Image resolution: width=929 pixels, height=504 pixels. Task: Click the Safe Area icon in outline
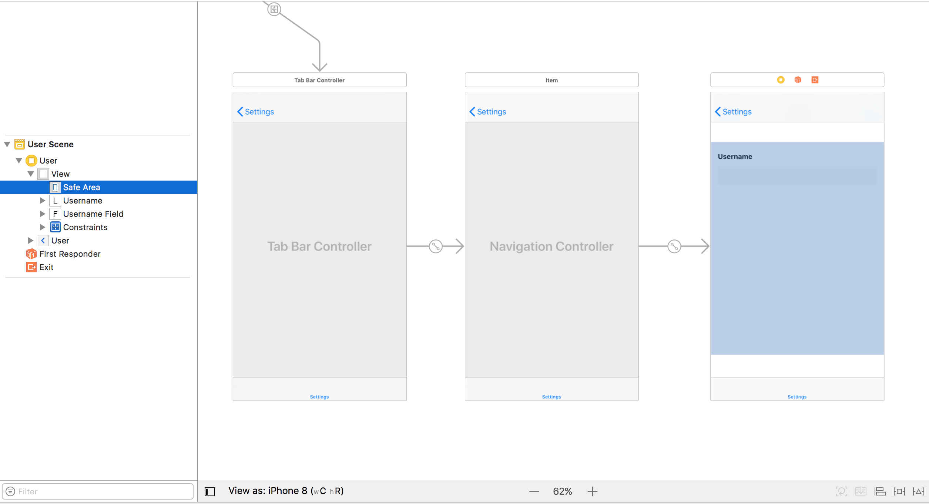point(55,187)
